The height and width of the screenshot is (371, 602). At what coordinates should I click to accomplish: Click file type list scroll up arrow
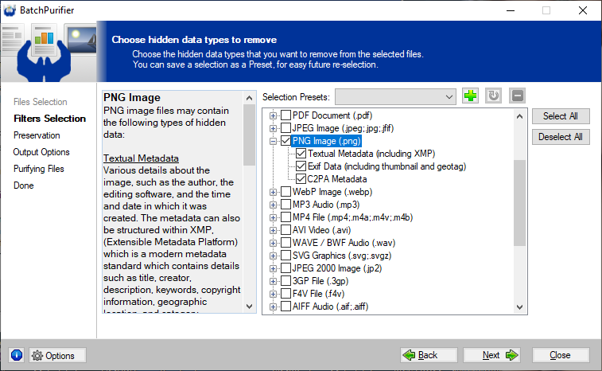[x=520, y=116]
